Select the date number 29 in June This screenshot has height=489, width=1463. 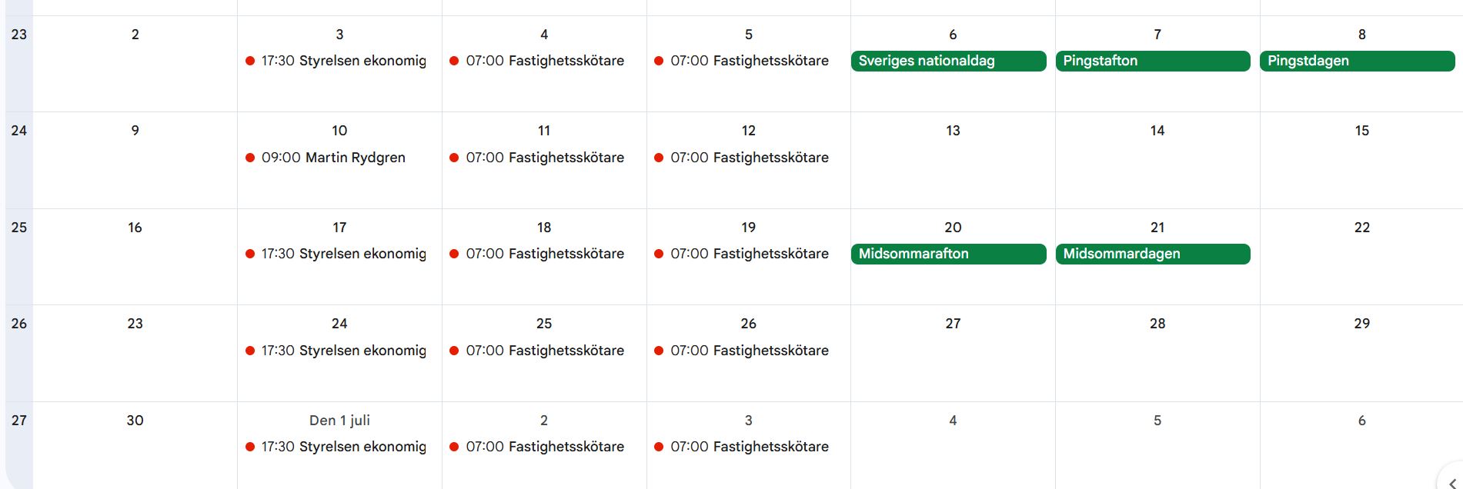(x=1361, y=324)
